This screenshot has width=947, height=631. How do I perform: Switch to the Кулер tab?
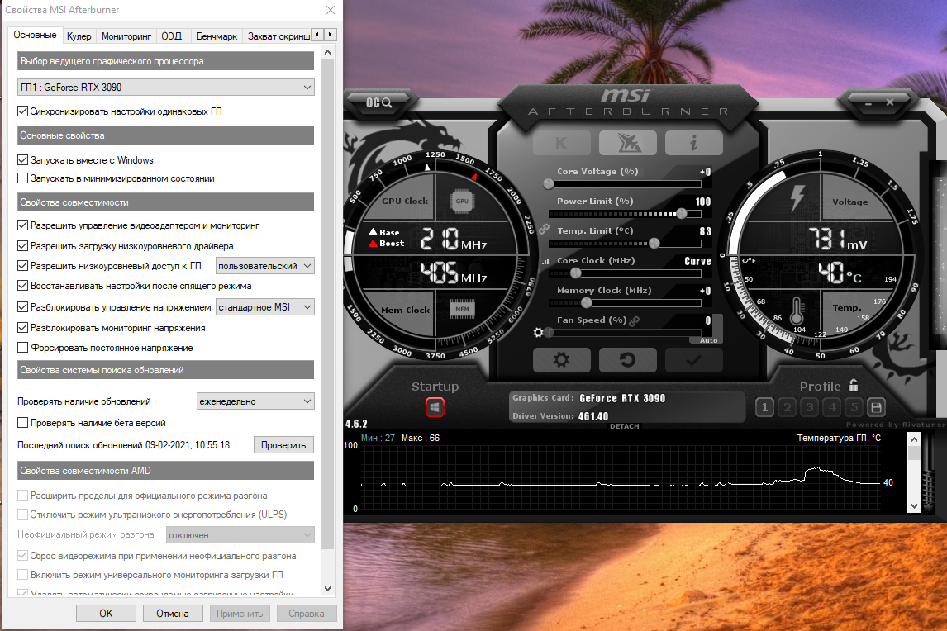[x=79, y=36]
